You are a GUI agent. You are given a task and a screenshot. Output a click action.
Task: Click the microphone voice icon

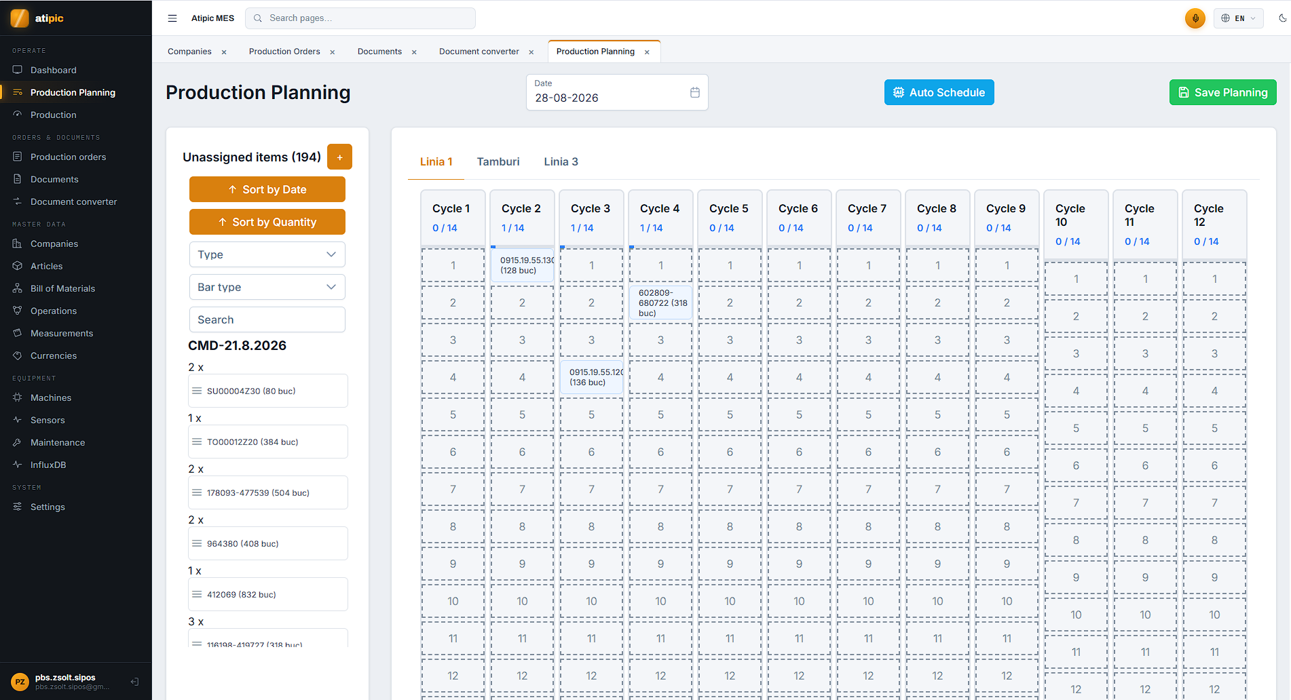click(x=1195, y=18)
